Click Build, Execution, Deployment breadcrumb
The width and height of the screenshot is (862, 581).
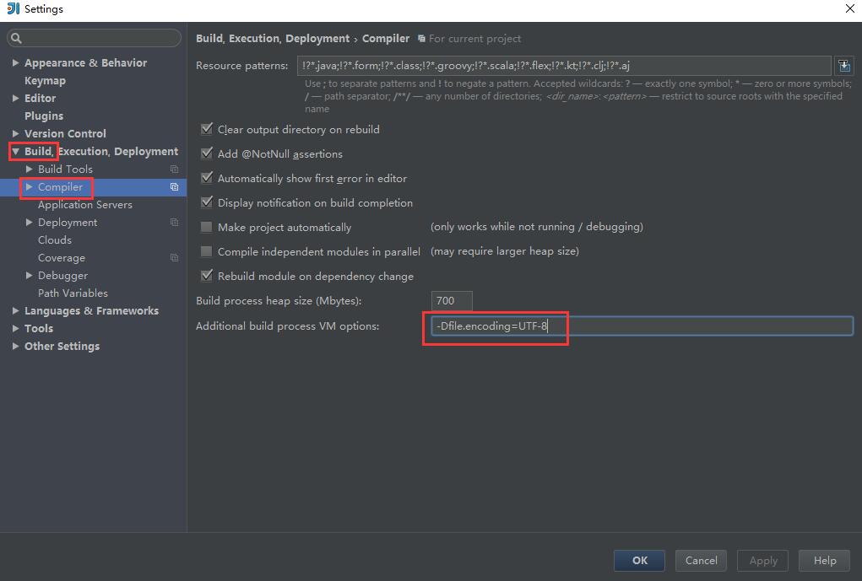(273, 39)
